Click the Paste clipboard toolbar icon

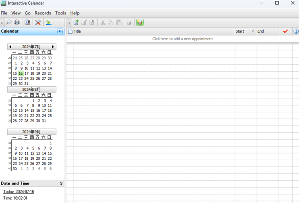coord(118,22)
